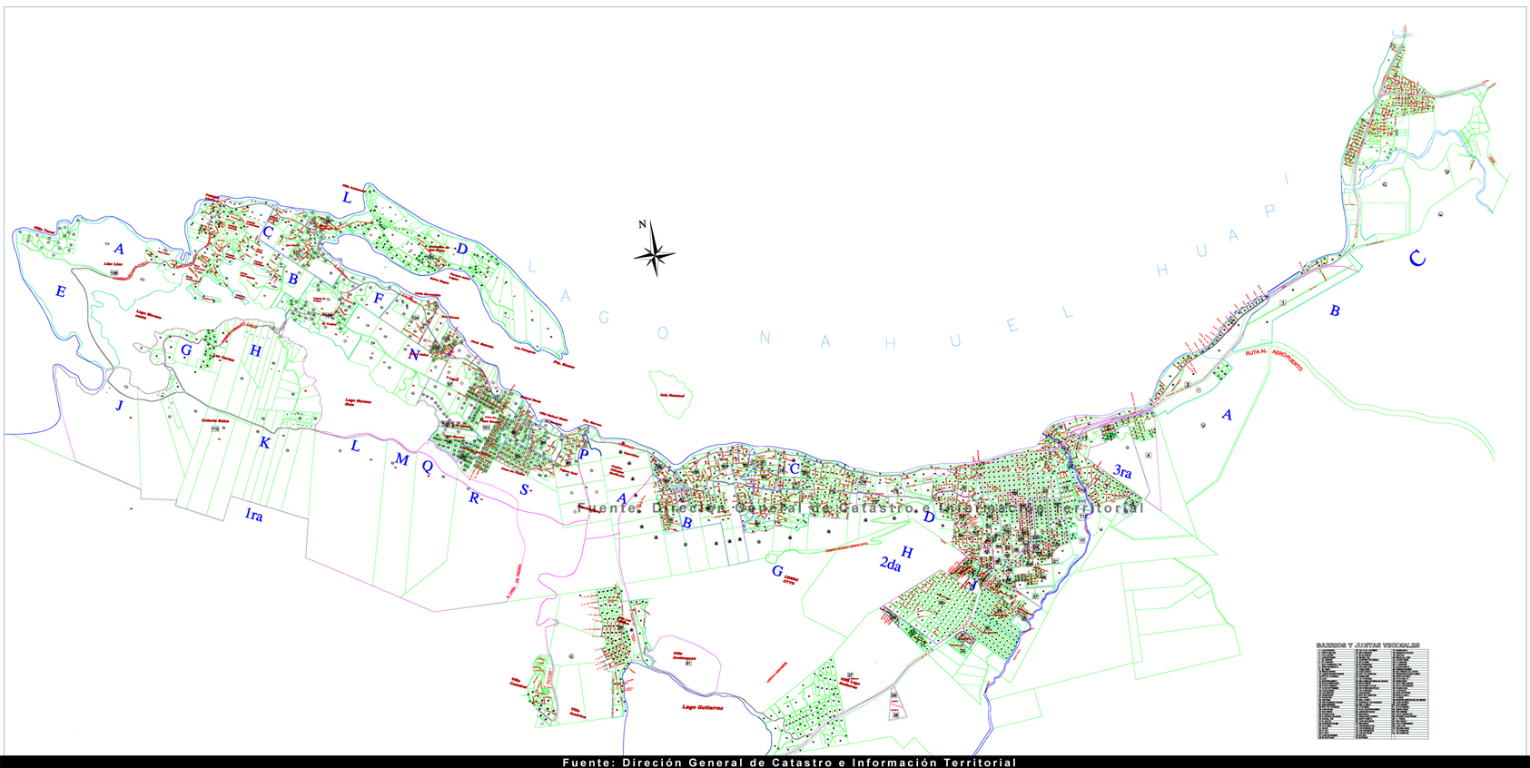
Task: Click marker 91 under Villa Arelauquen
Action: 688,664
